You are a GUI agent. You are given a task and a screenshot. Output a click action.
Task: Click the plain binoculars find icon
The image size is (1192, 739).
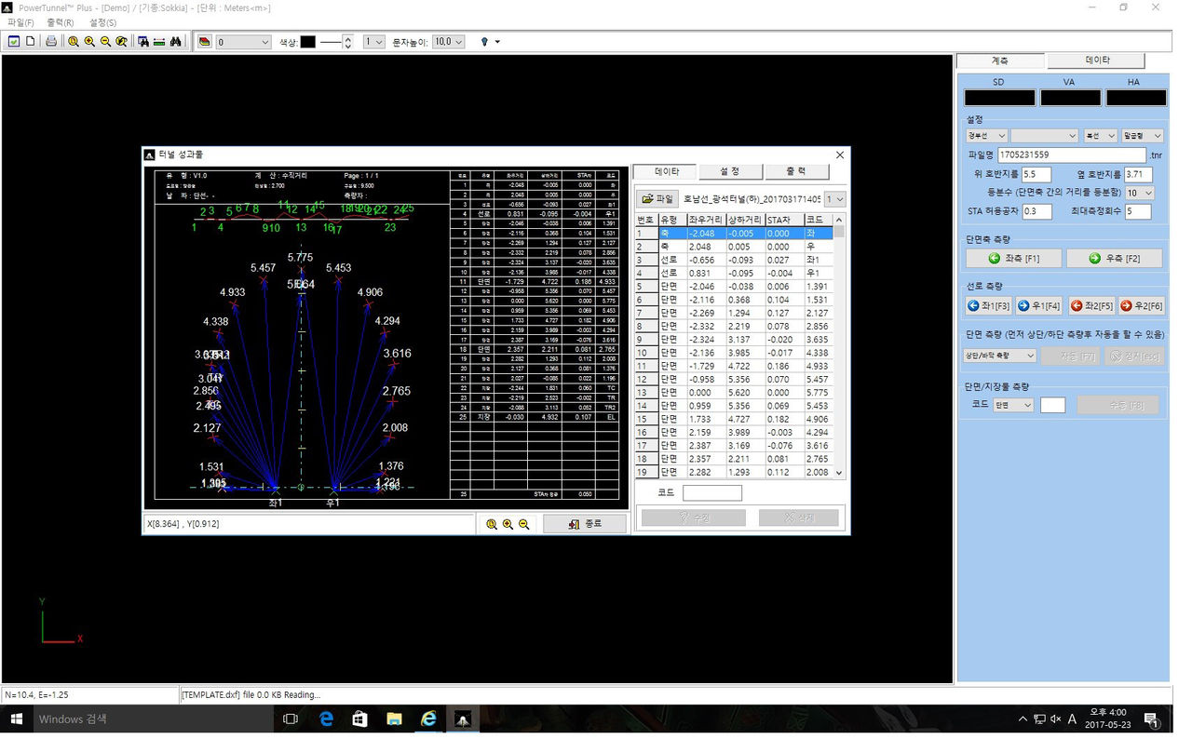(175, 42)
